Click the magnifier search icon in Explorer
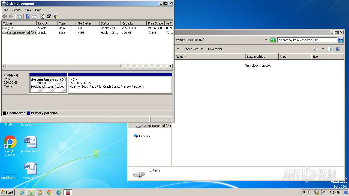This screenshot has height=196, width=349. [x=341, y=40]
